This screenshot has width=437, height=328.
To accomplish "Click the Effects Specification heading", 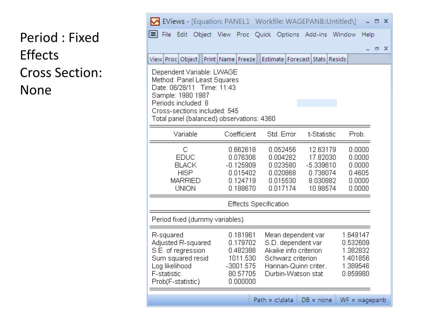I will pos(258,204).
